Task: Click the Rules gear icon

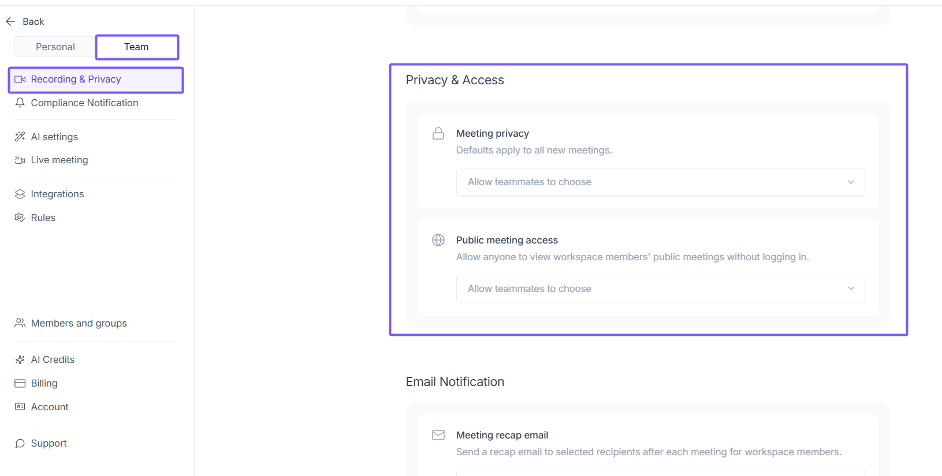Action: click(x=20, y=218)
